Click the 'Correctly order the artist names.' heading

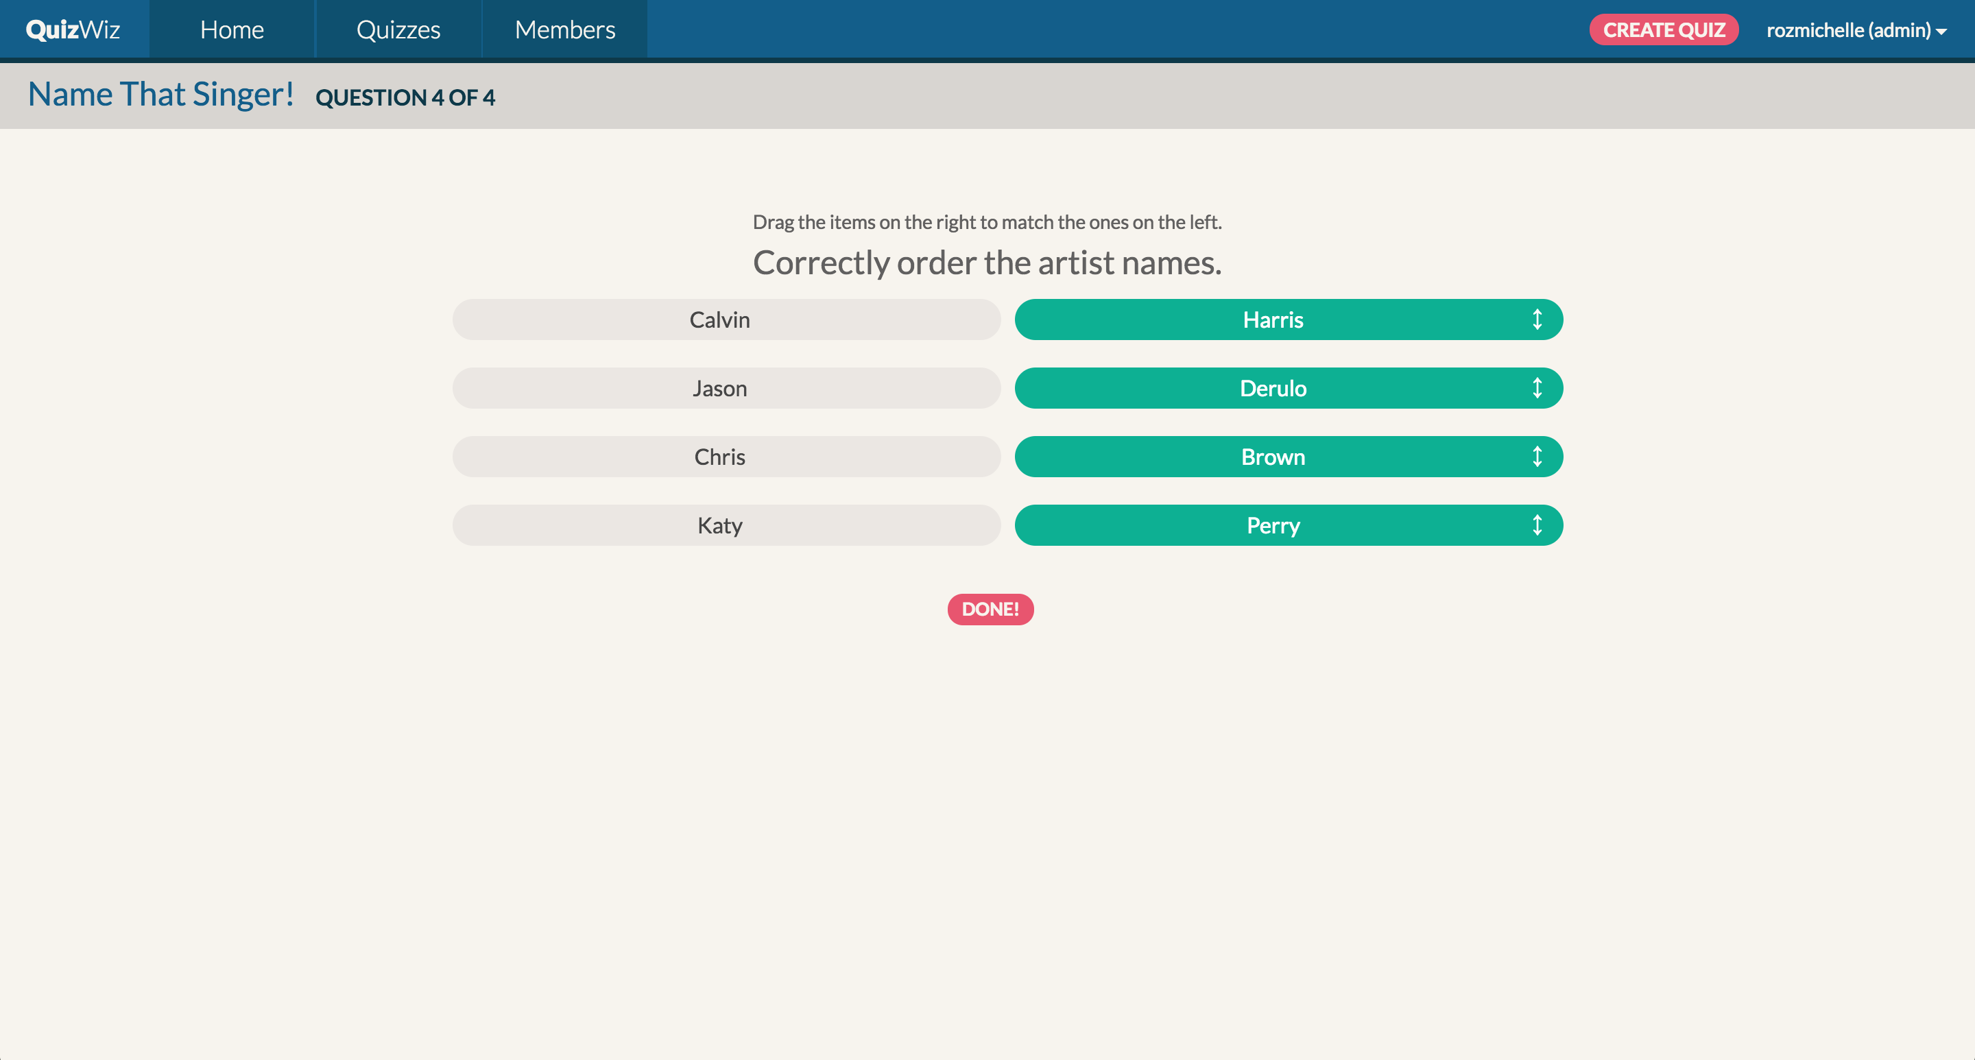987,263
